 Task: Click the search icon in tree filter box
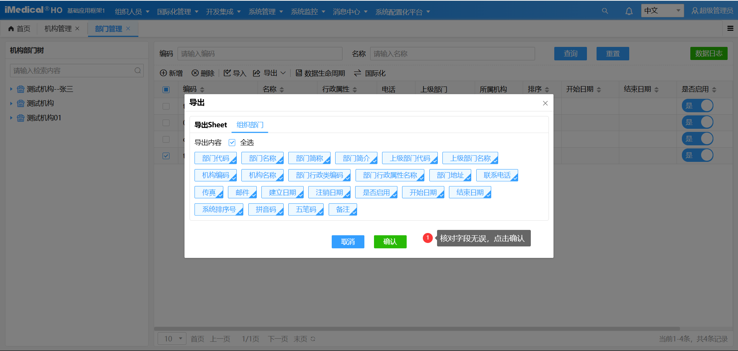[138, 70]
